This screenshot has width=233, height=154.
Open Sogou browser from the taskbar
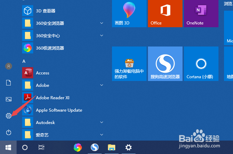tap(95, 147)
